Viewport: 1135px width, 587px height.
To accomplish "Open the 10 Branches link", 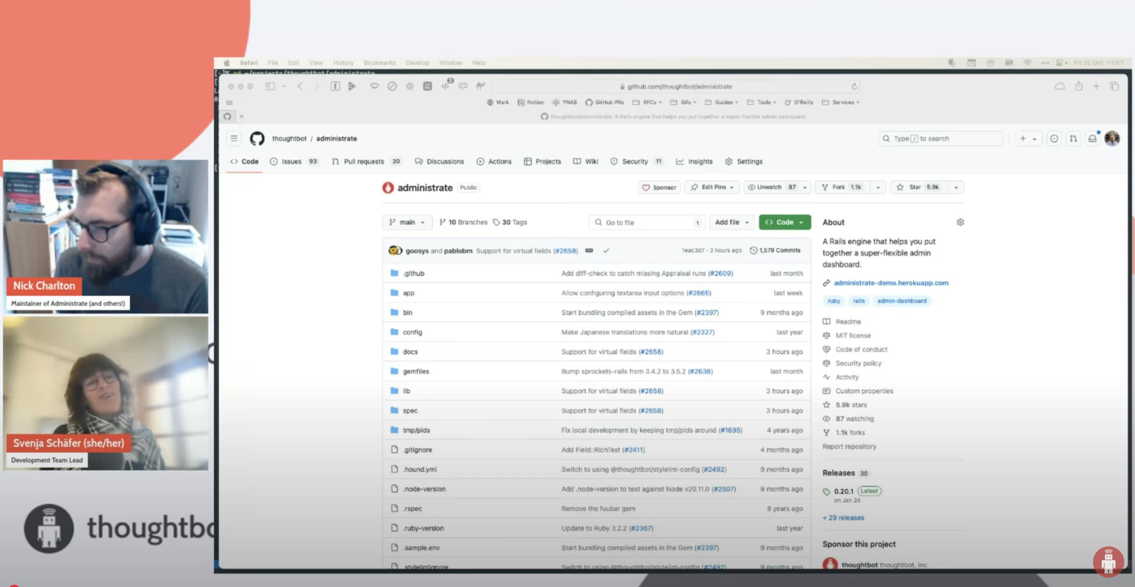I will pyautogui.click(x=463, y=222).
